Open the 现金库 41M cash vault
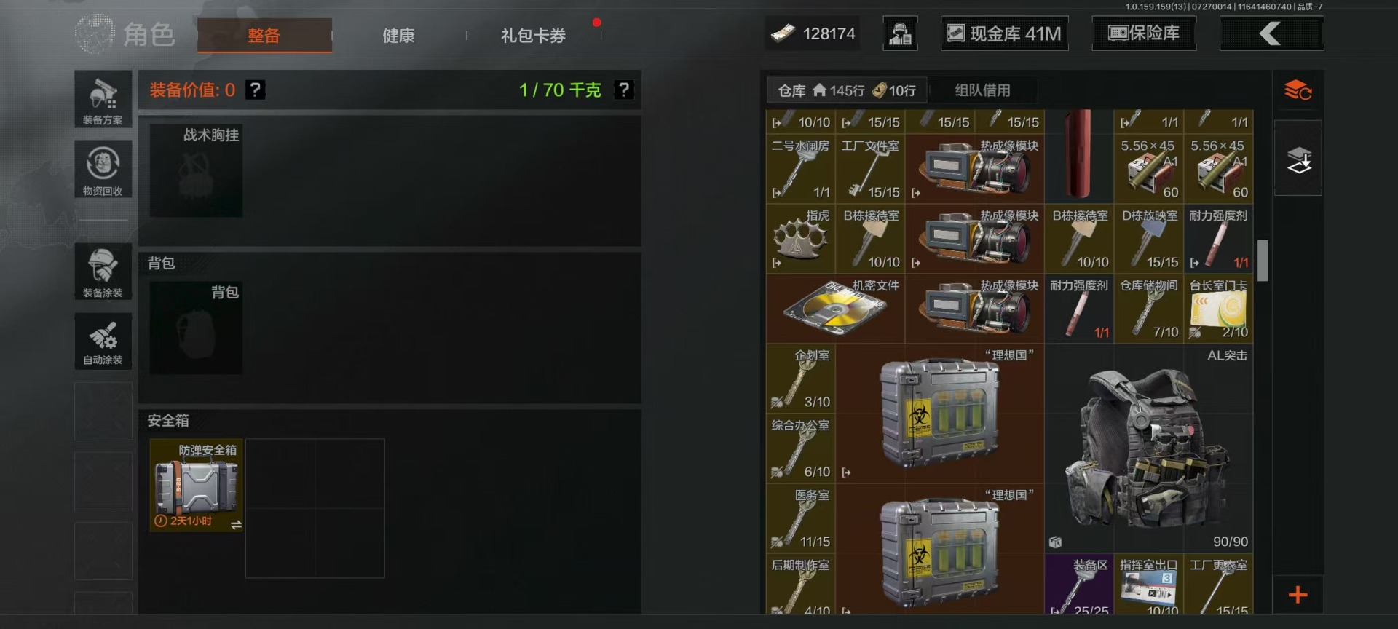This screenshot has width=1398, height=629. (1005, 33)
